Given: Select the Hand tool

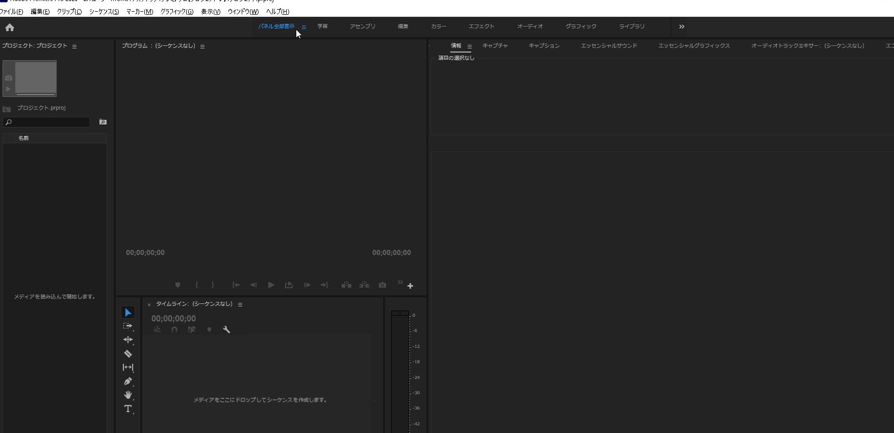Looking at the screenshot, I should coord(128,395).
